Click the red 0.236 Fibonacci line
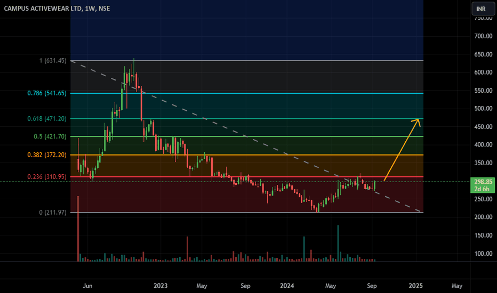The image size is (497, 293). coord(247,177)
